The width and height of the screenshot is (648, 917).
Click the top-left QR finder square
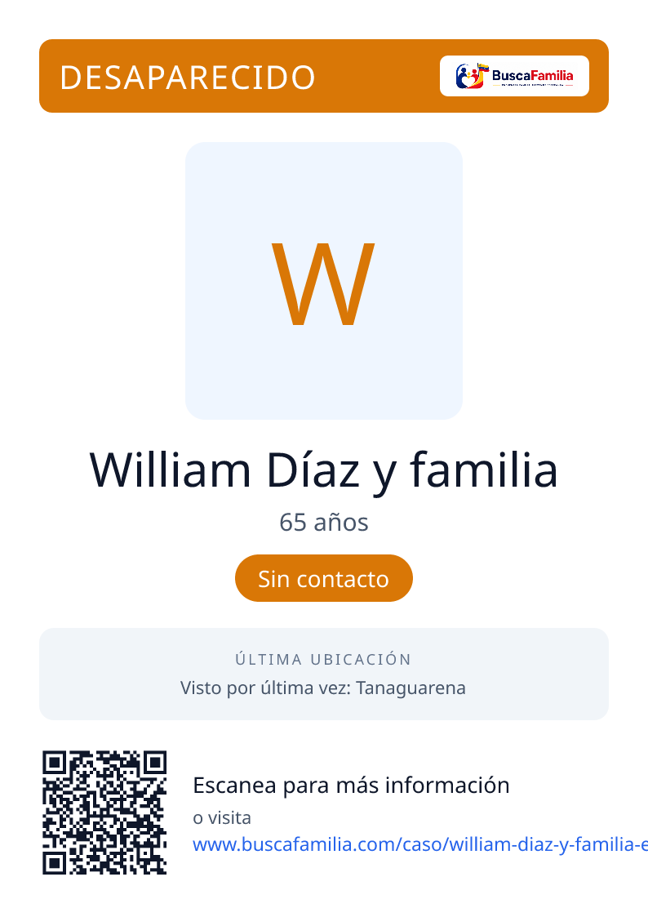coord(55,763)
